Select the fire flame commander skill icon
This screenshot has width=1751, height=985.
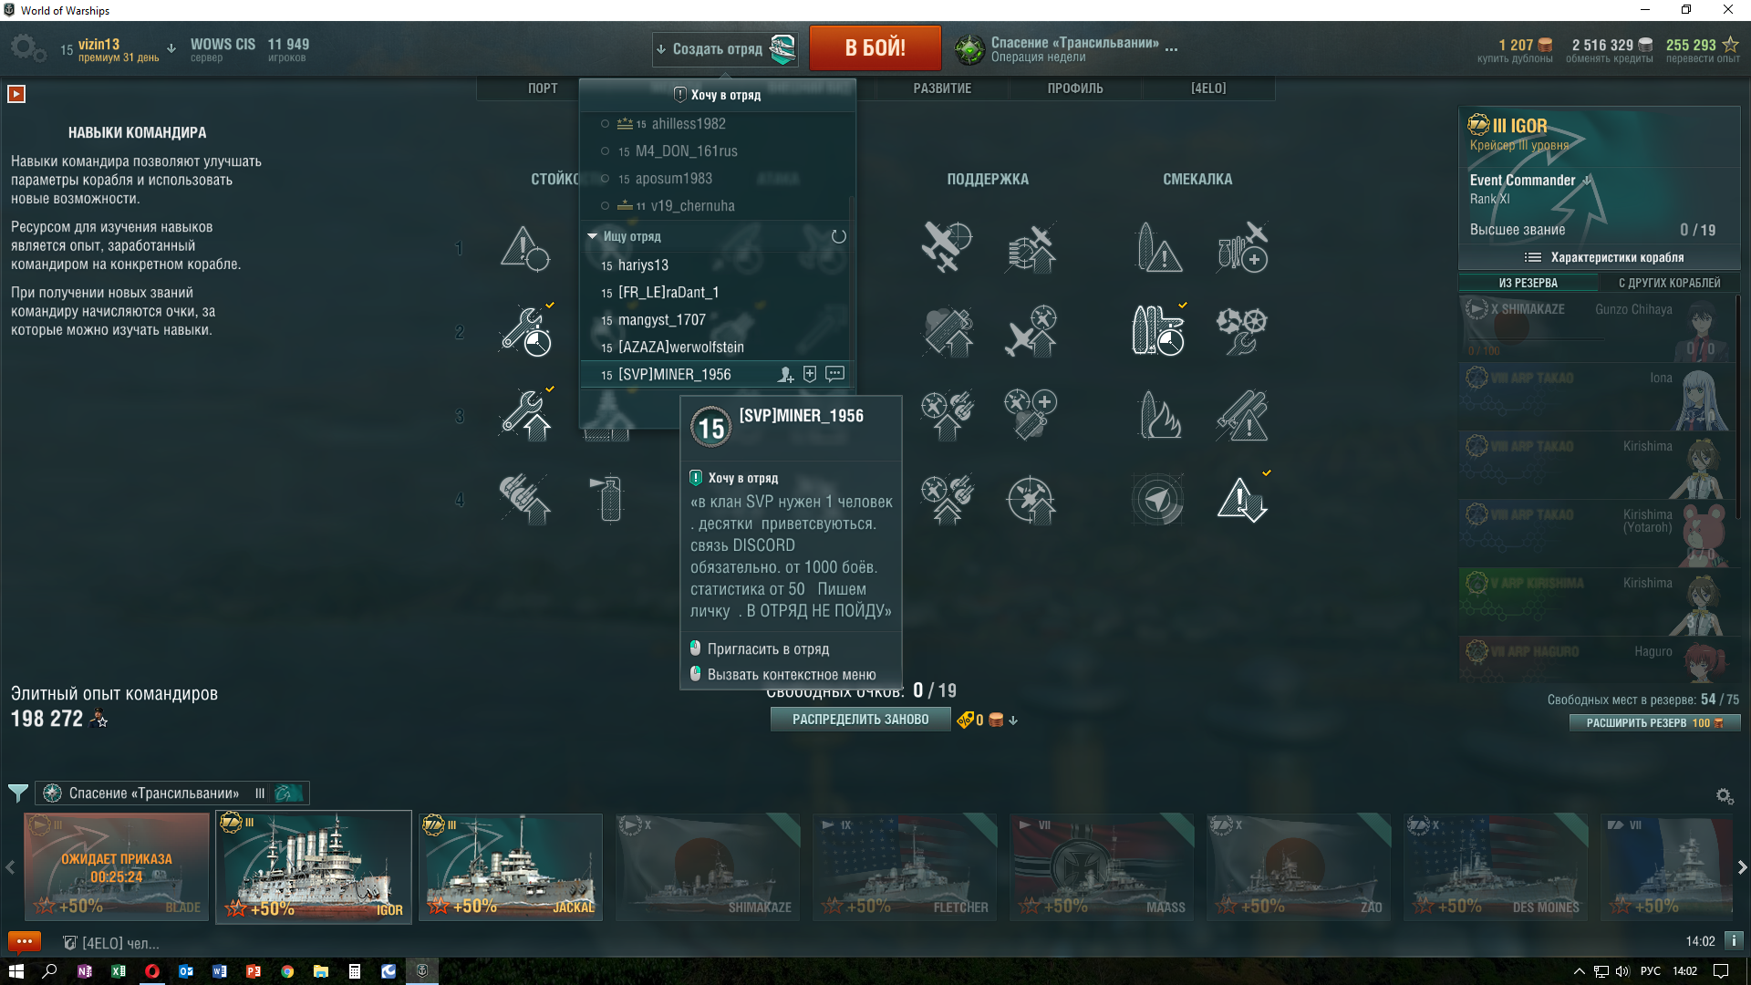point(1159,416)
